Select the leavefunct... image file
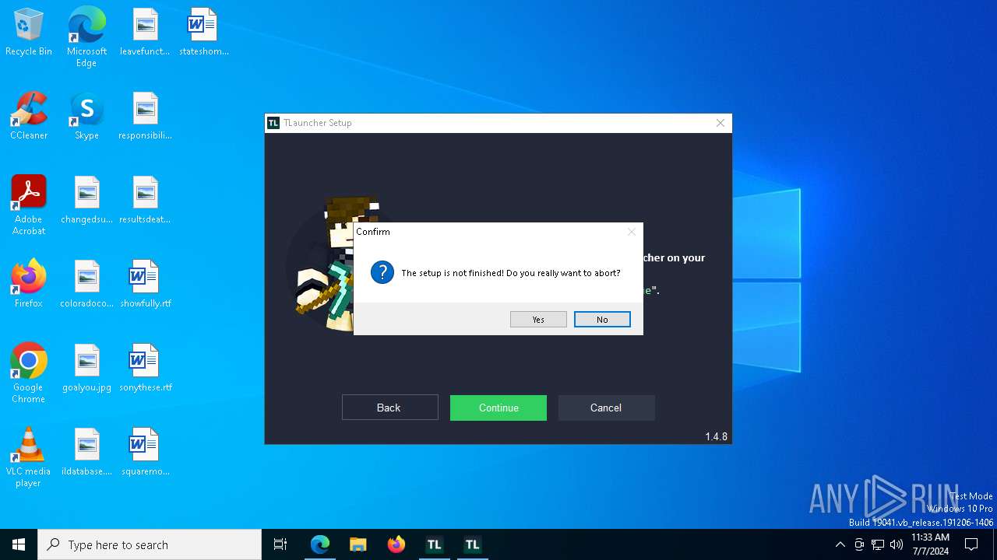 tap(145, 33)
